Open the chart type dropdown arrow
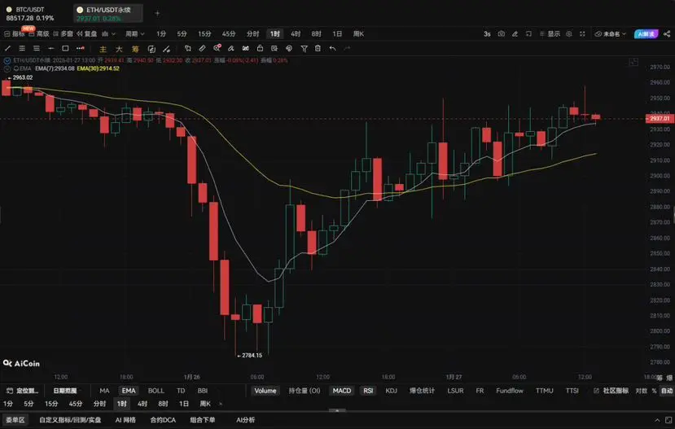This screenshot has height=429, width=675. (114, 33)
